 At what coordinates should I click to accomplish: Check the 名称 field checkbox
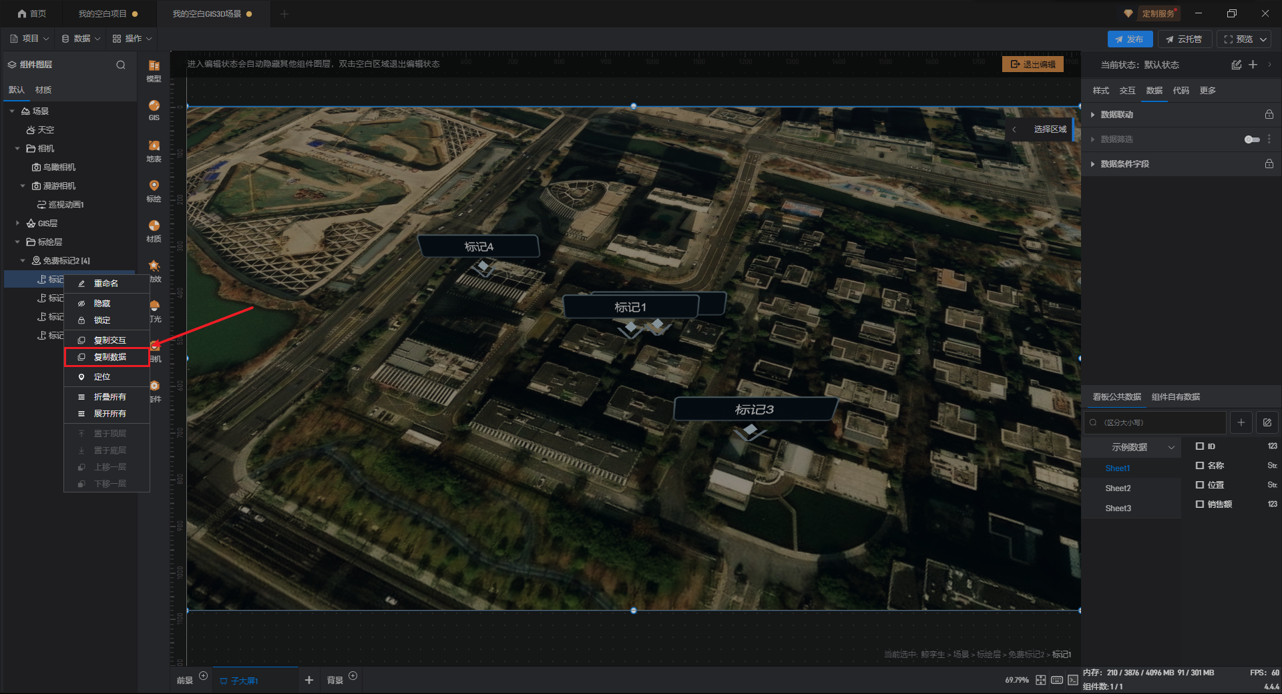(1200, 466)
